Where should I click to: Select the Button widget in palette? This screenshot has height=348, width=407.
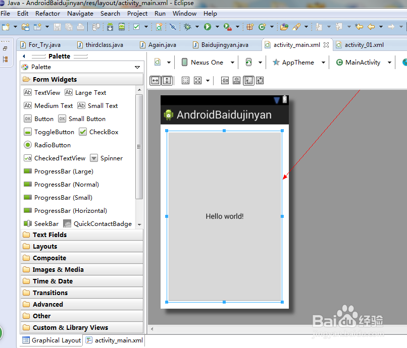[38, 119]
